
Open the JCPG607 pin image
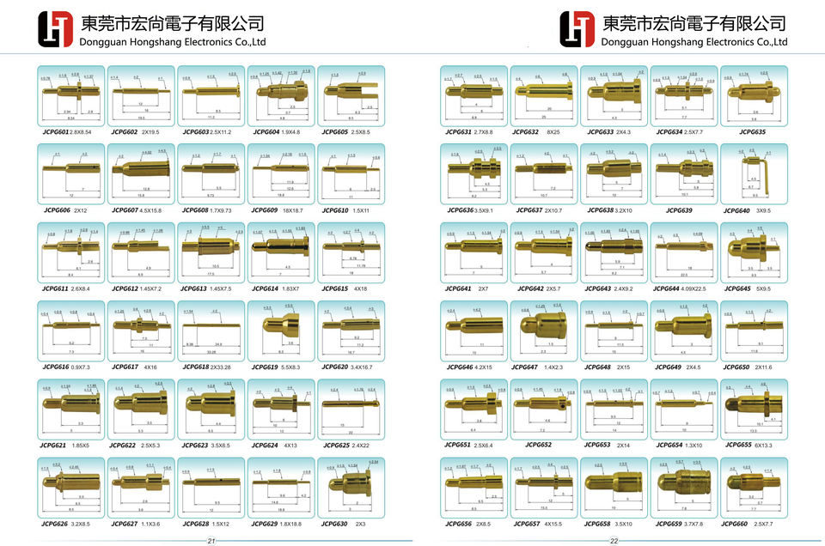[x=141, y=174]
